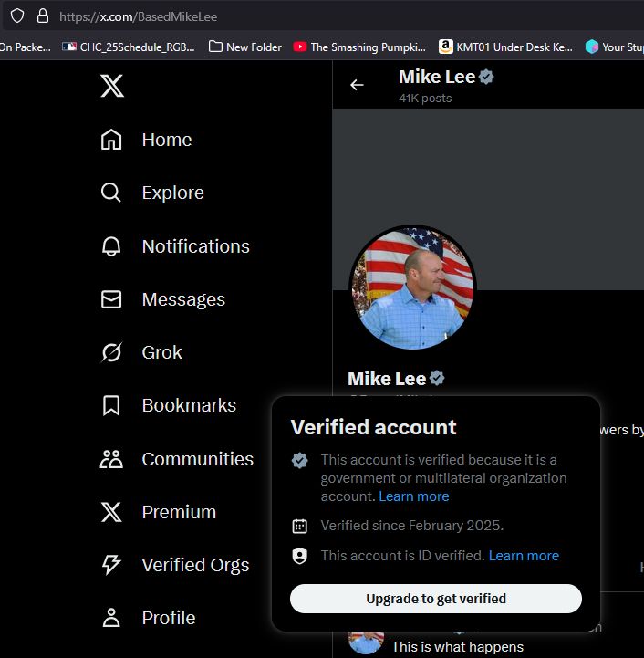Click the Communities people icon
The image size is (644, 658).
click(x=111, y=459)
